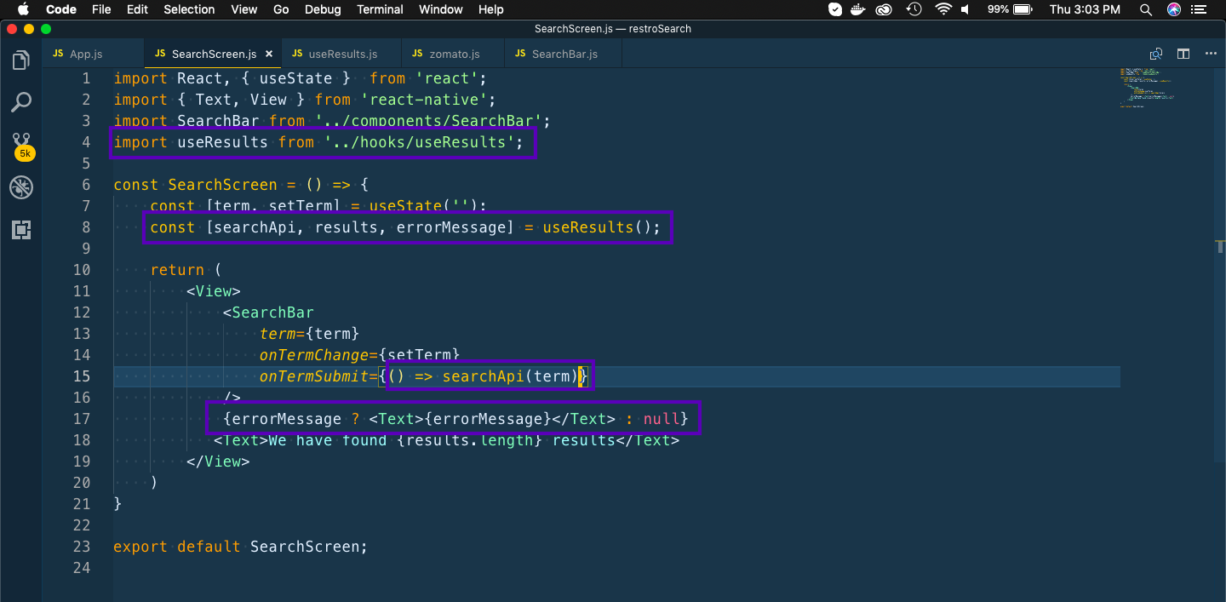Screen dimensions: 1226x602
Task: Click line number 8 in gutter
Action: pos(86,227)
